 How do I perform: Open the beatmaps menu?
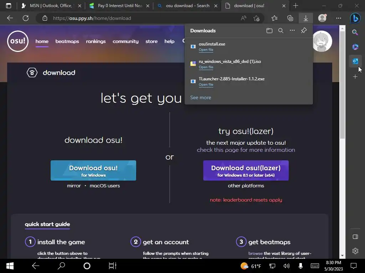(x=67, y=41)
